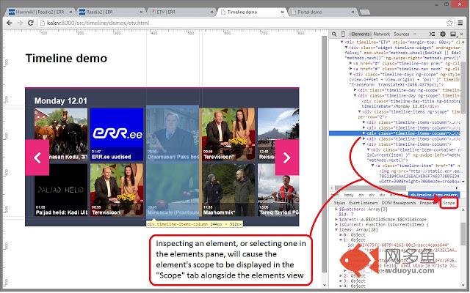The width and height of the screenshot is (470, 293).
Task: Click the elements pane horizontal scrollbar
Action: coord(370,188)
